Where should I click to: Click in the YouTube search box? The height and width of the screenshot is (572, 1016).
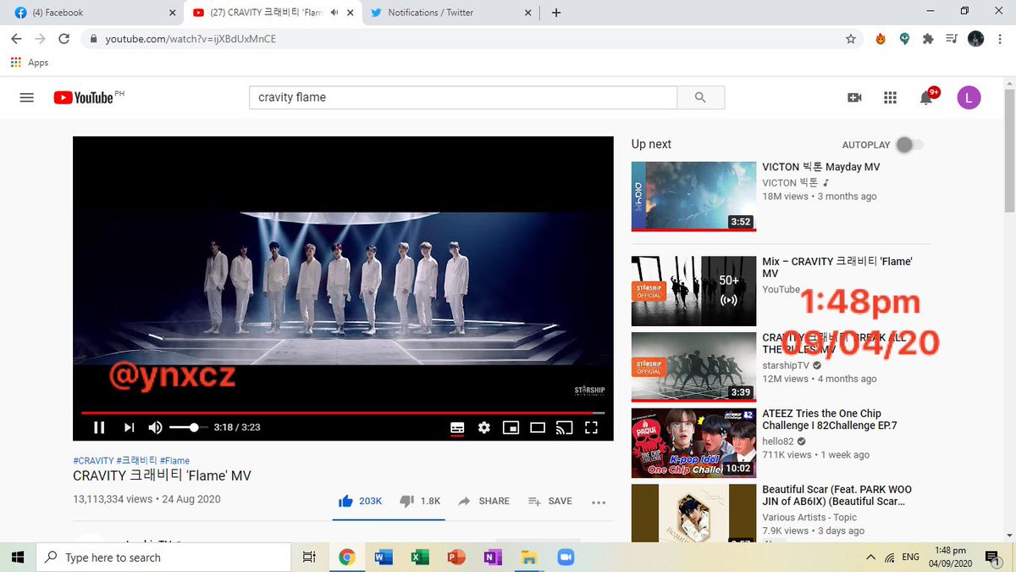[x=463, y=97]
